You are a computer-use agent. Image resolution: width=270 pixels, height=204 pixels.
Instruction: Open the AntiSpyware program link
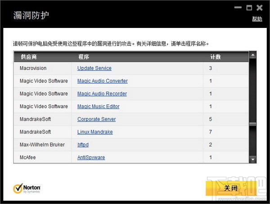[x=91, y=158]
